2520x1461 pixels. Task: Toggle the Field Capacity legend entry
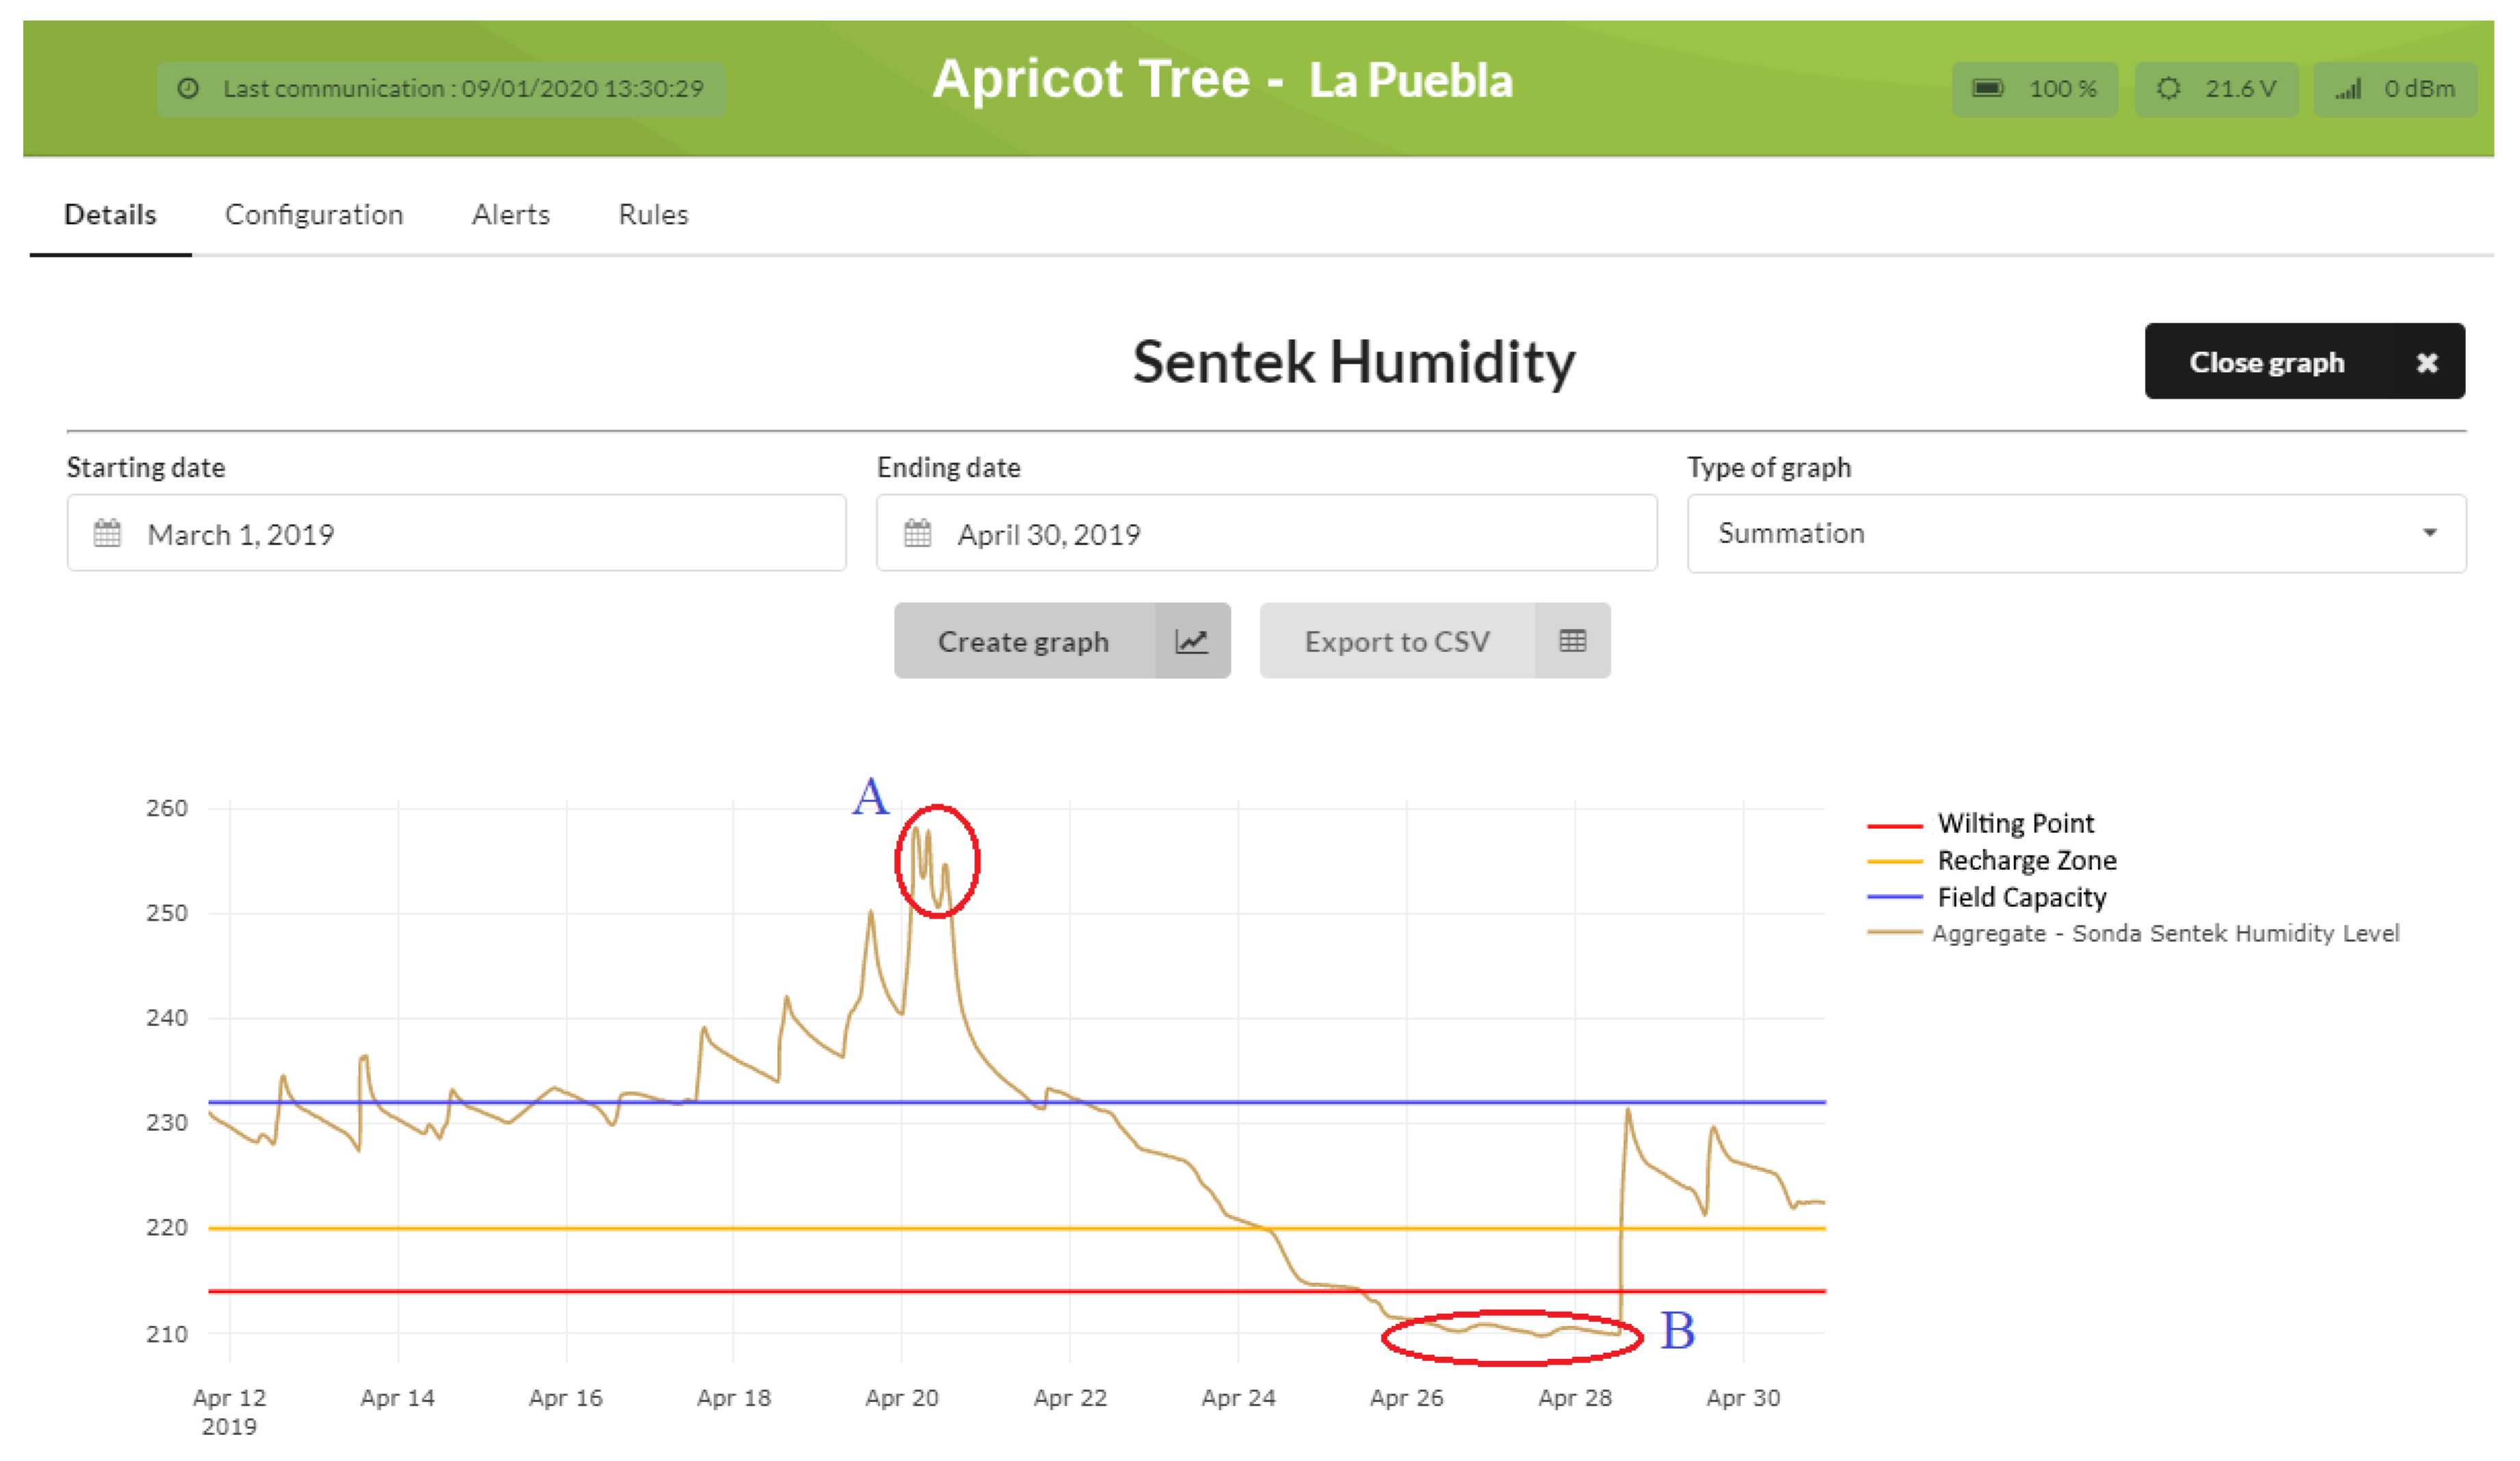tap(1987, 897)
